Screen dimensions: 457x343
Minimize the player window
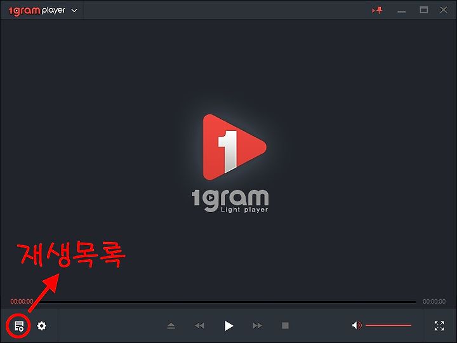tap(402, 11)
